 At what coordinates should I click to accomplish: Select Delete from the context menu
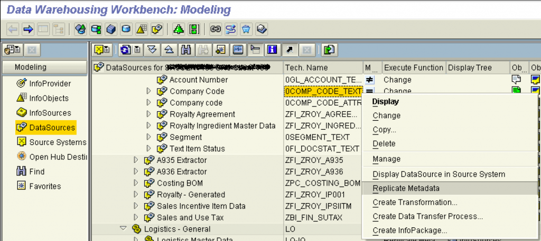(384, 143)
